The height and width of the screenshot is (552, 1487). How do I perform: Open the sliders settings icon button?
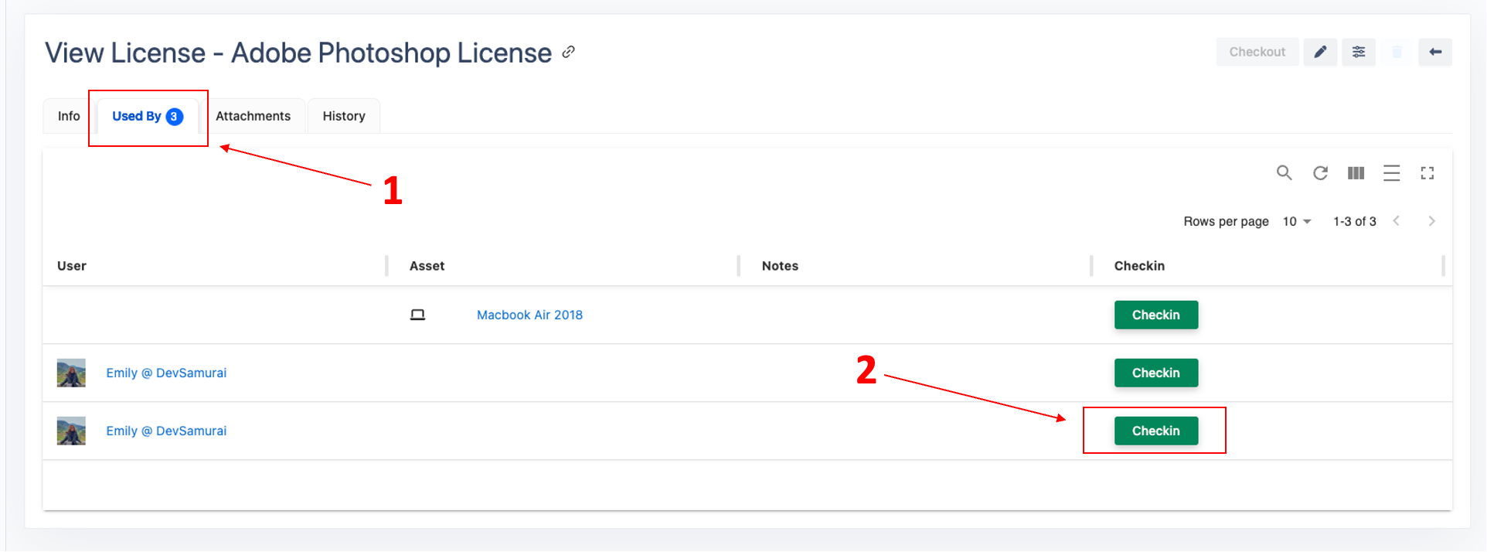click(x=1358, y=52)
